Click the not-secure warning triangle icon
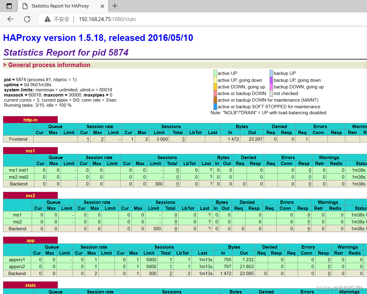Screen dimensions: 367x294 (x=47, y=19)
